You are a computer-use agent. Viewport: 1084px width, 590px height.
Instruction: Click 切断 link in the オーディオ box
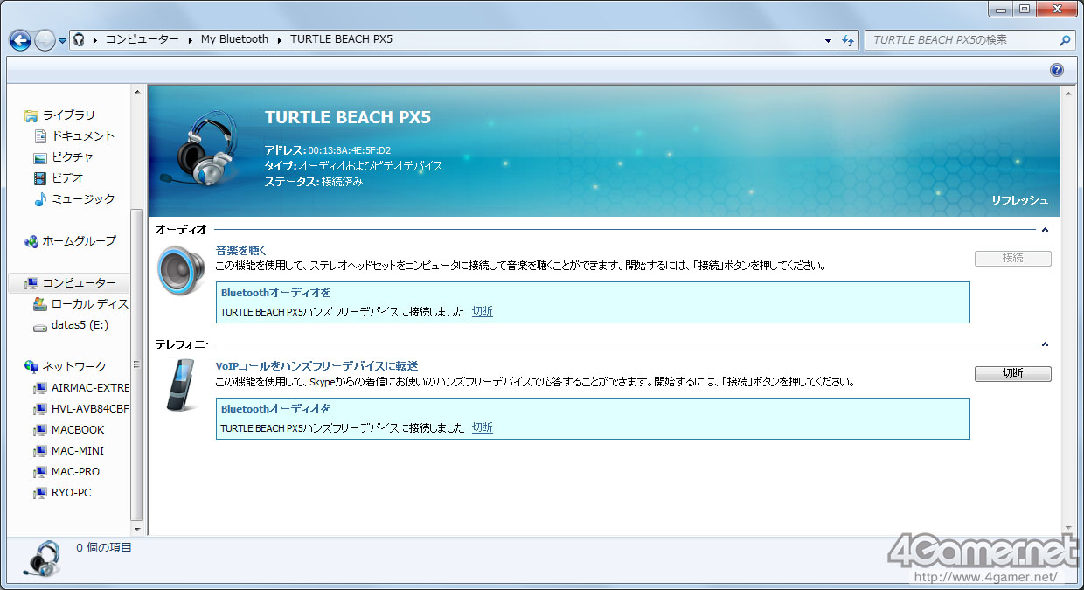click(x=483, y=311)
